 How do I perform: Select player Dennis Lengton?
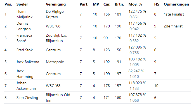pos(23,26)
